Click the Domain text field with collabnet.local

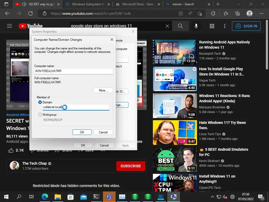pyautogui.click(x=76, y=107)
